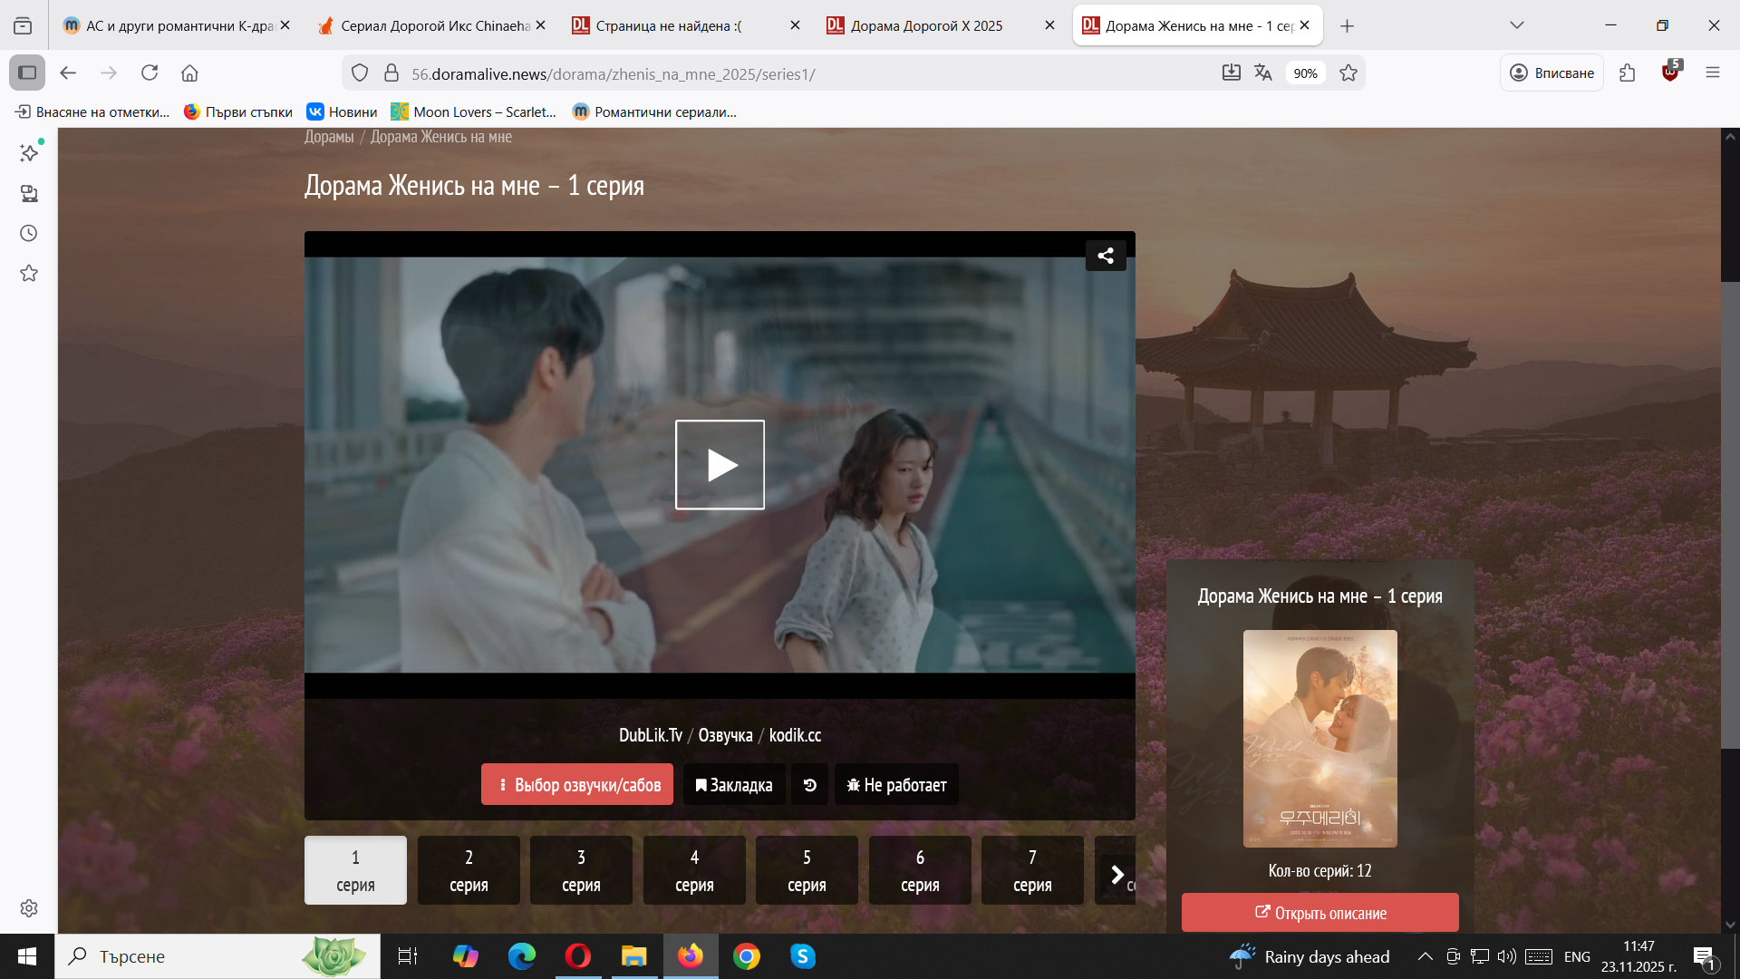Open the list all tabs chevron
Viewport: 1740px width, 979px height.
pyautogui.click(x=1516, y=25)
